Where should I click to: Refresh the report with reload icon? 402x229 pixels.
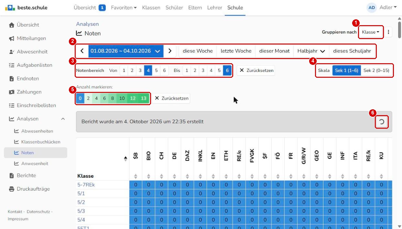(x=382, y=122)
